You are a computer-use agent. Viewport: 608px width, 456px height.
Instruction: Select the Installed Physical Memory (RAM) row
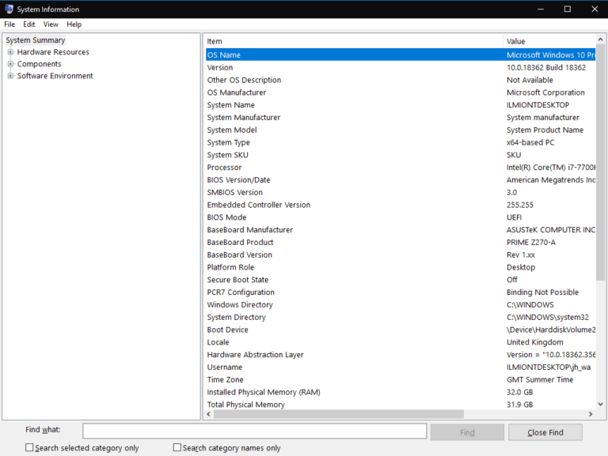coord(401,392)
